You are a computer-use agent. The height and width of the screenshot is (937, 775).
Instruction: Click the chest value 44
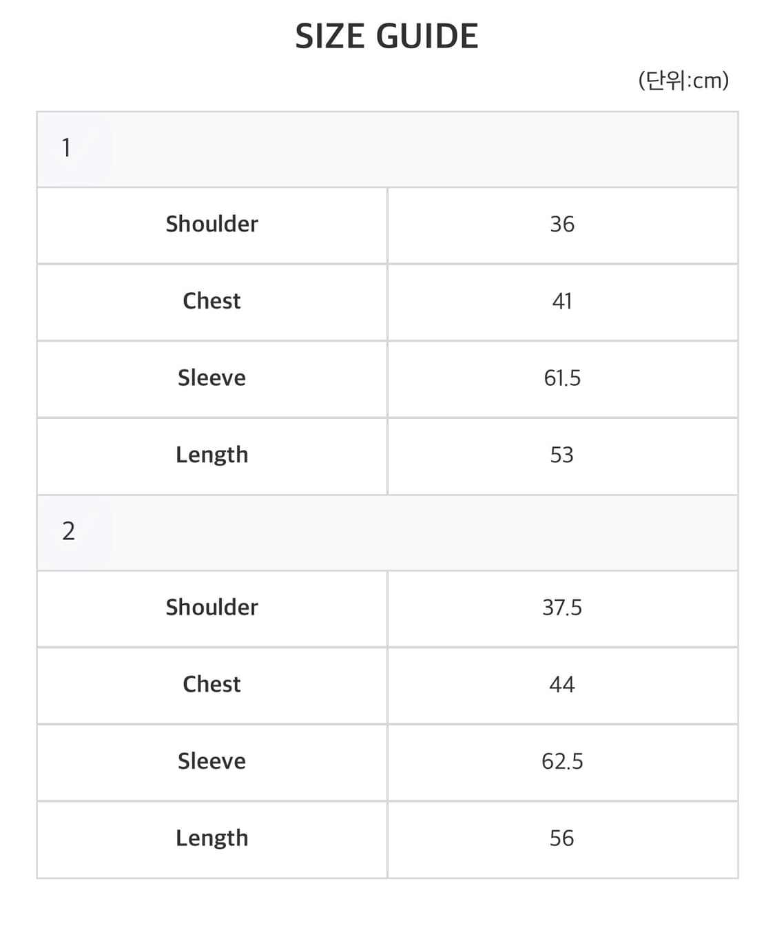pyautogui.click(x=561, y=685)
